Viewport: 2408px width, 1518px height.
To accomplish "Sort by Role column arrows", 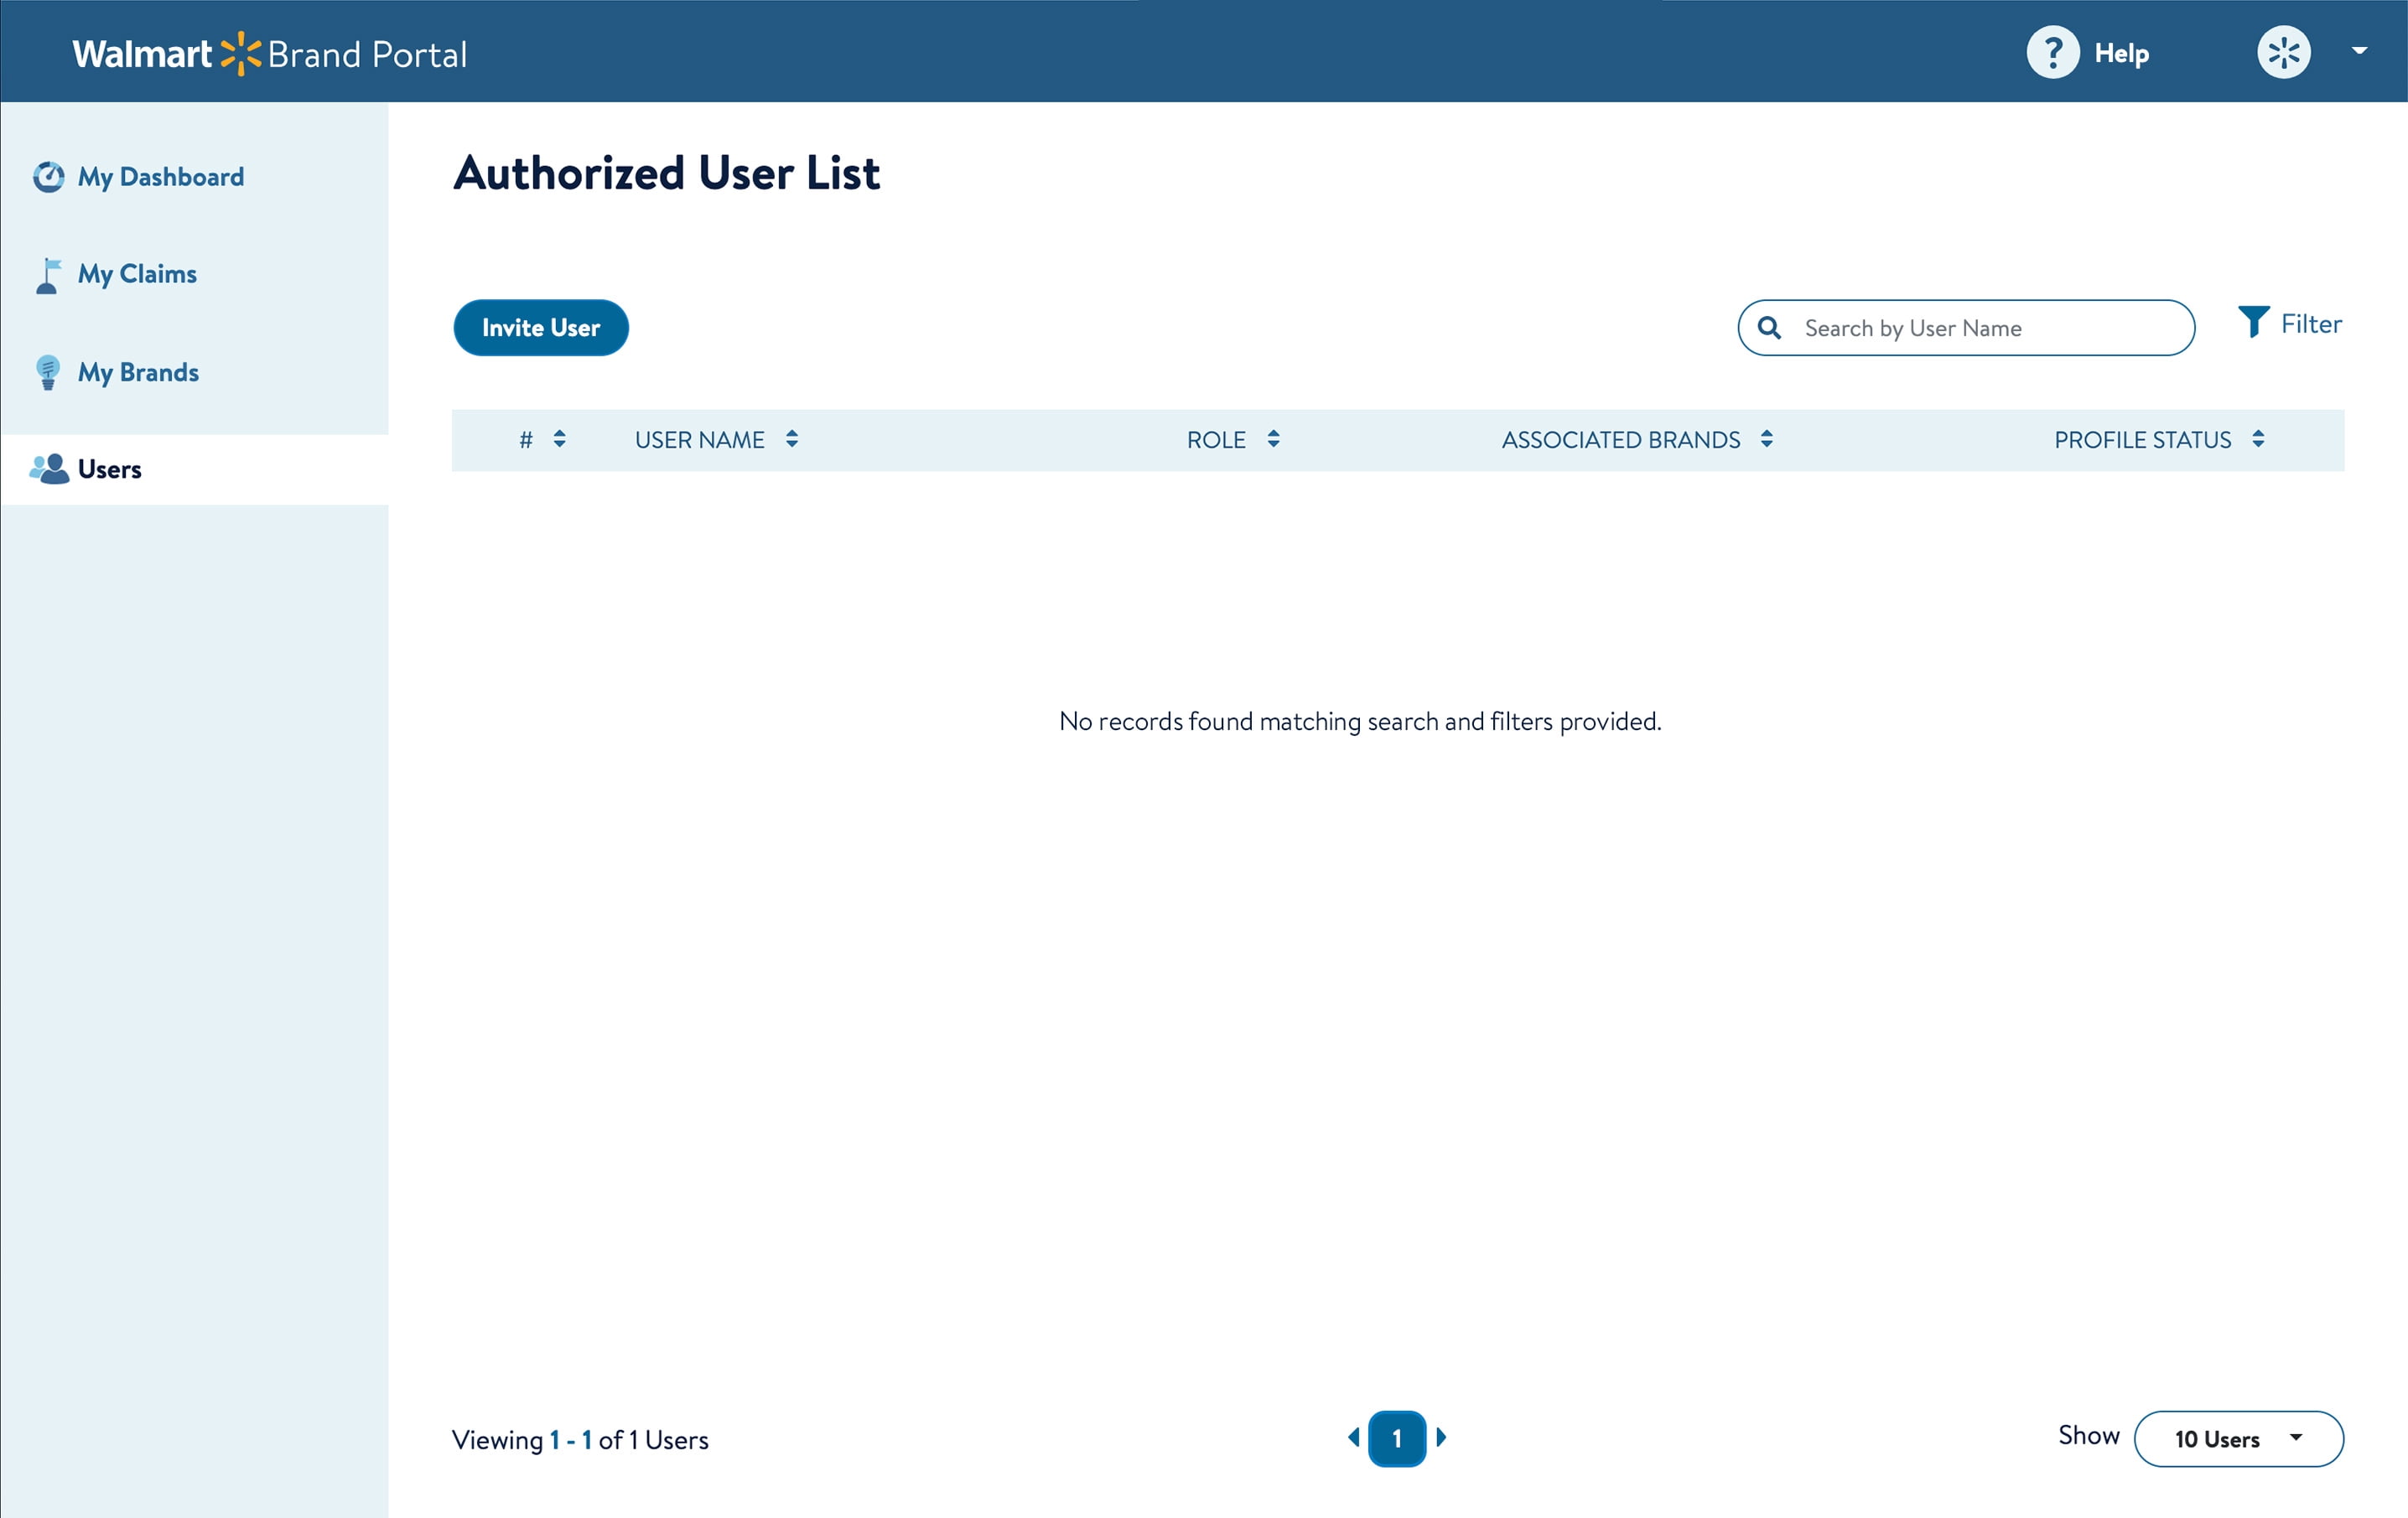I will (1273, 439).
